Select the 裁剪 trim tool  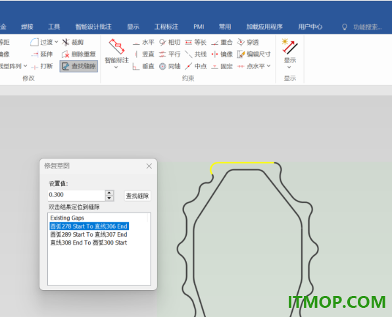(72, 42)
